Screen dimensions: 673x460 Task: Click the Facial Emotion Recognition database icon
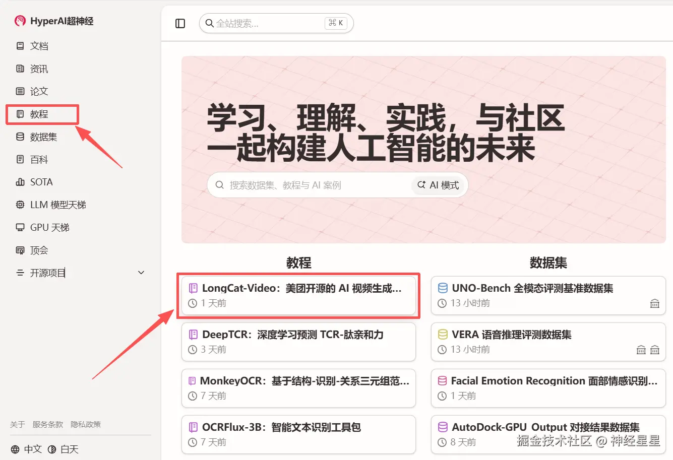pyautogui.click(x=443, y=381)
